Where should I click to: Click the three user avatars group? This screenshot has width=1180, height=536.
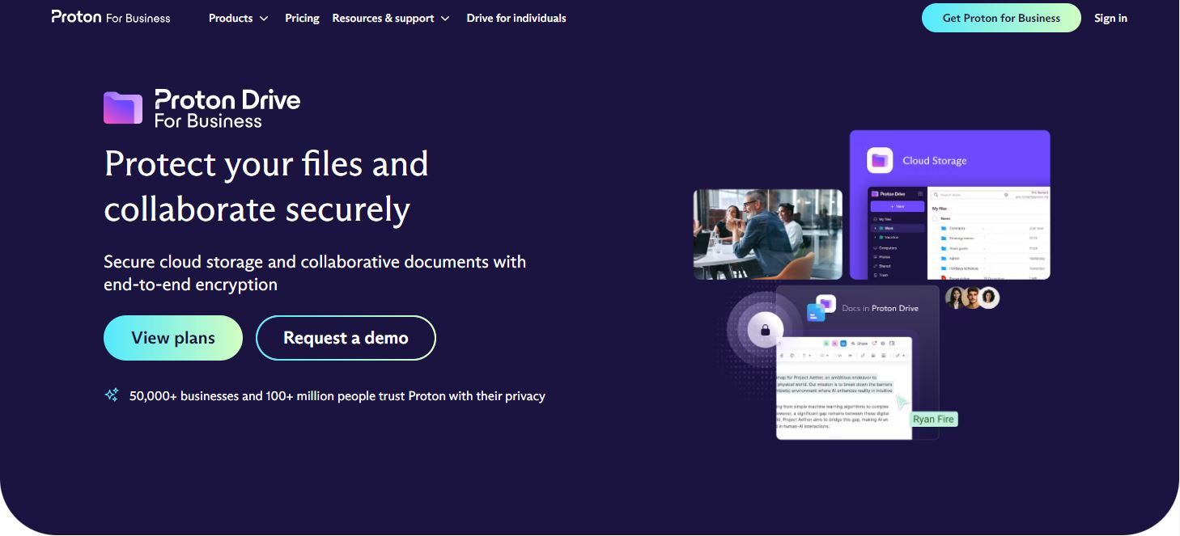coord(972,298)
